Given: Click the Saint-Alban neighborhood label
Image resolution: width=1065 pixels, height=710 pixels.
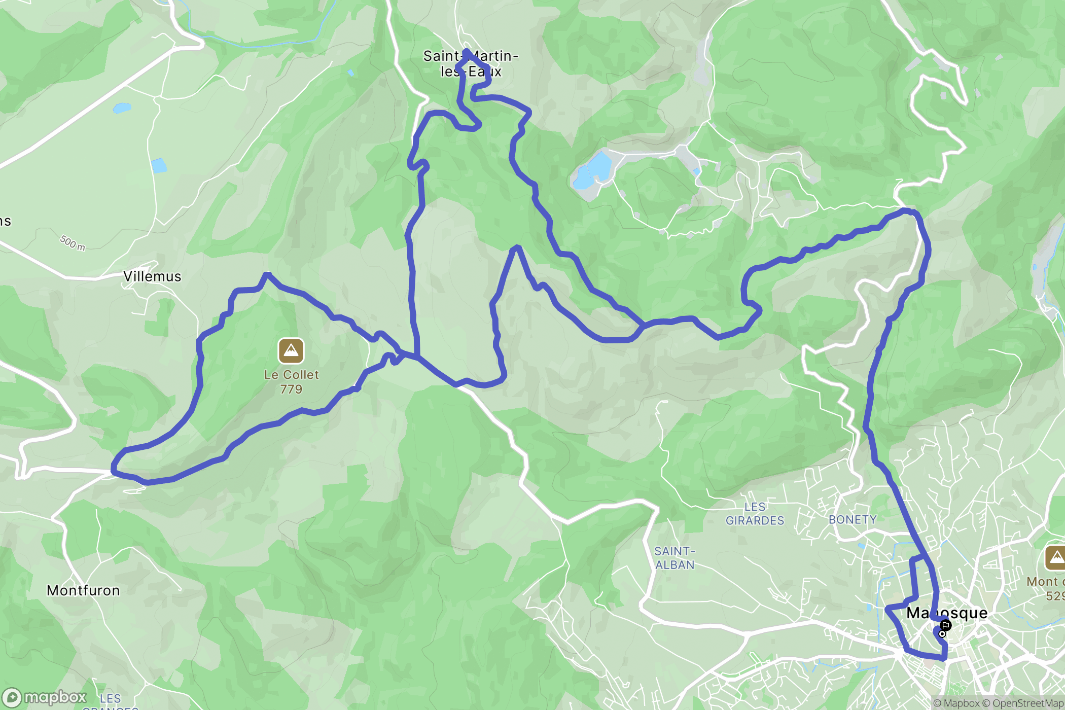Looking at the screenshot, I should (x=674, y=558).
